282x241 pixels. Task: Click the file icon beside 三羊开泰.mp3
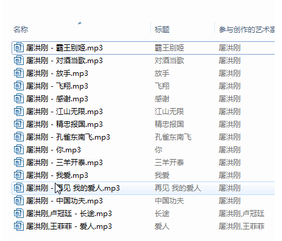(19, 163)
